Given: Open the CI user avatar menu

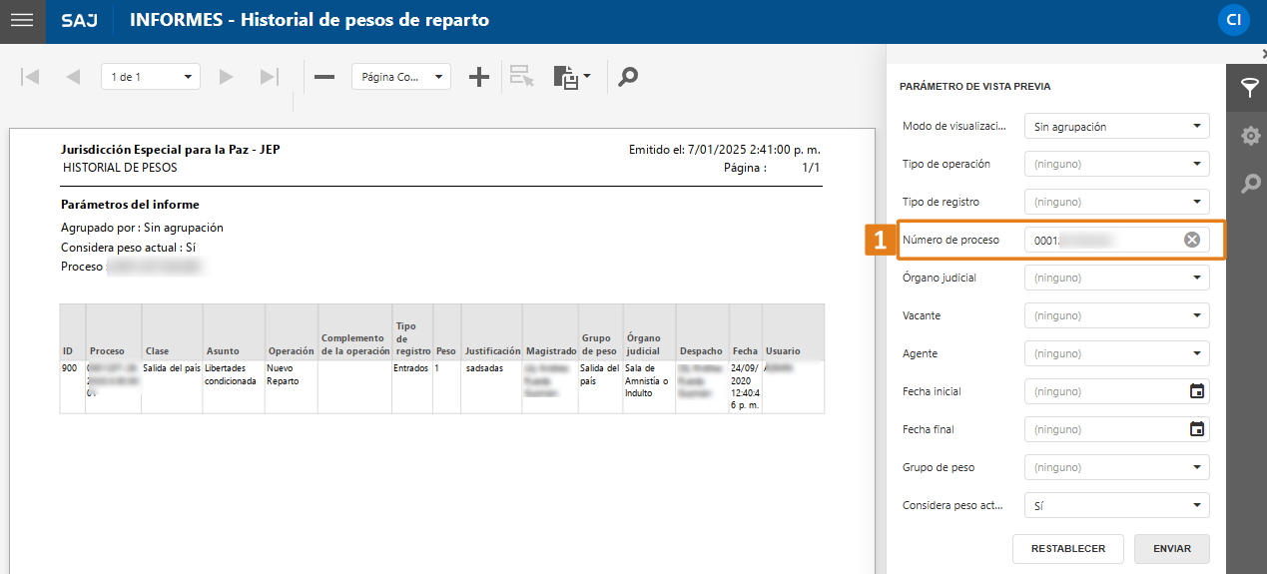Looking at the screenshot, I should (1234, 20).
